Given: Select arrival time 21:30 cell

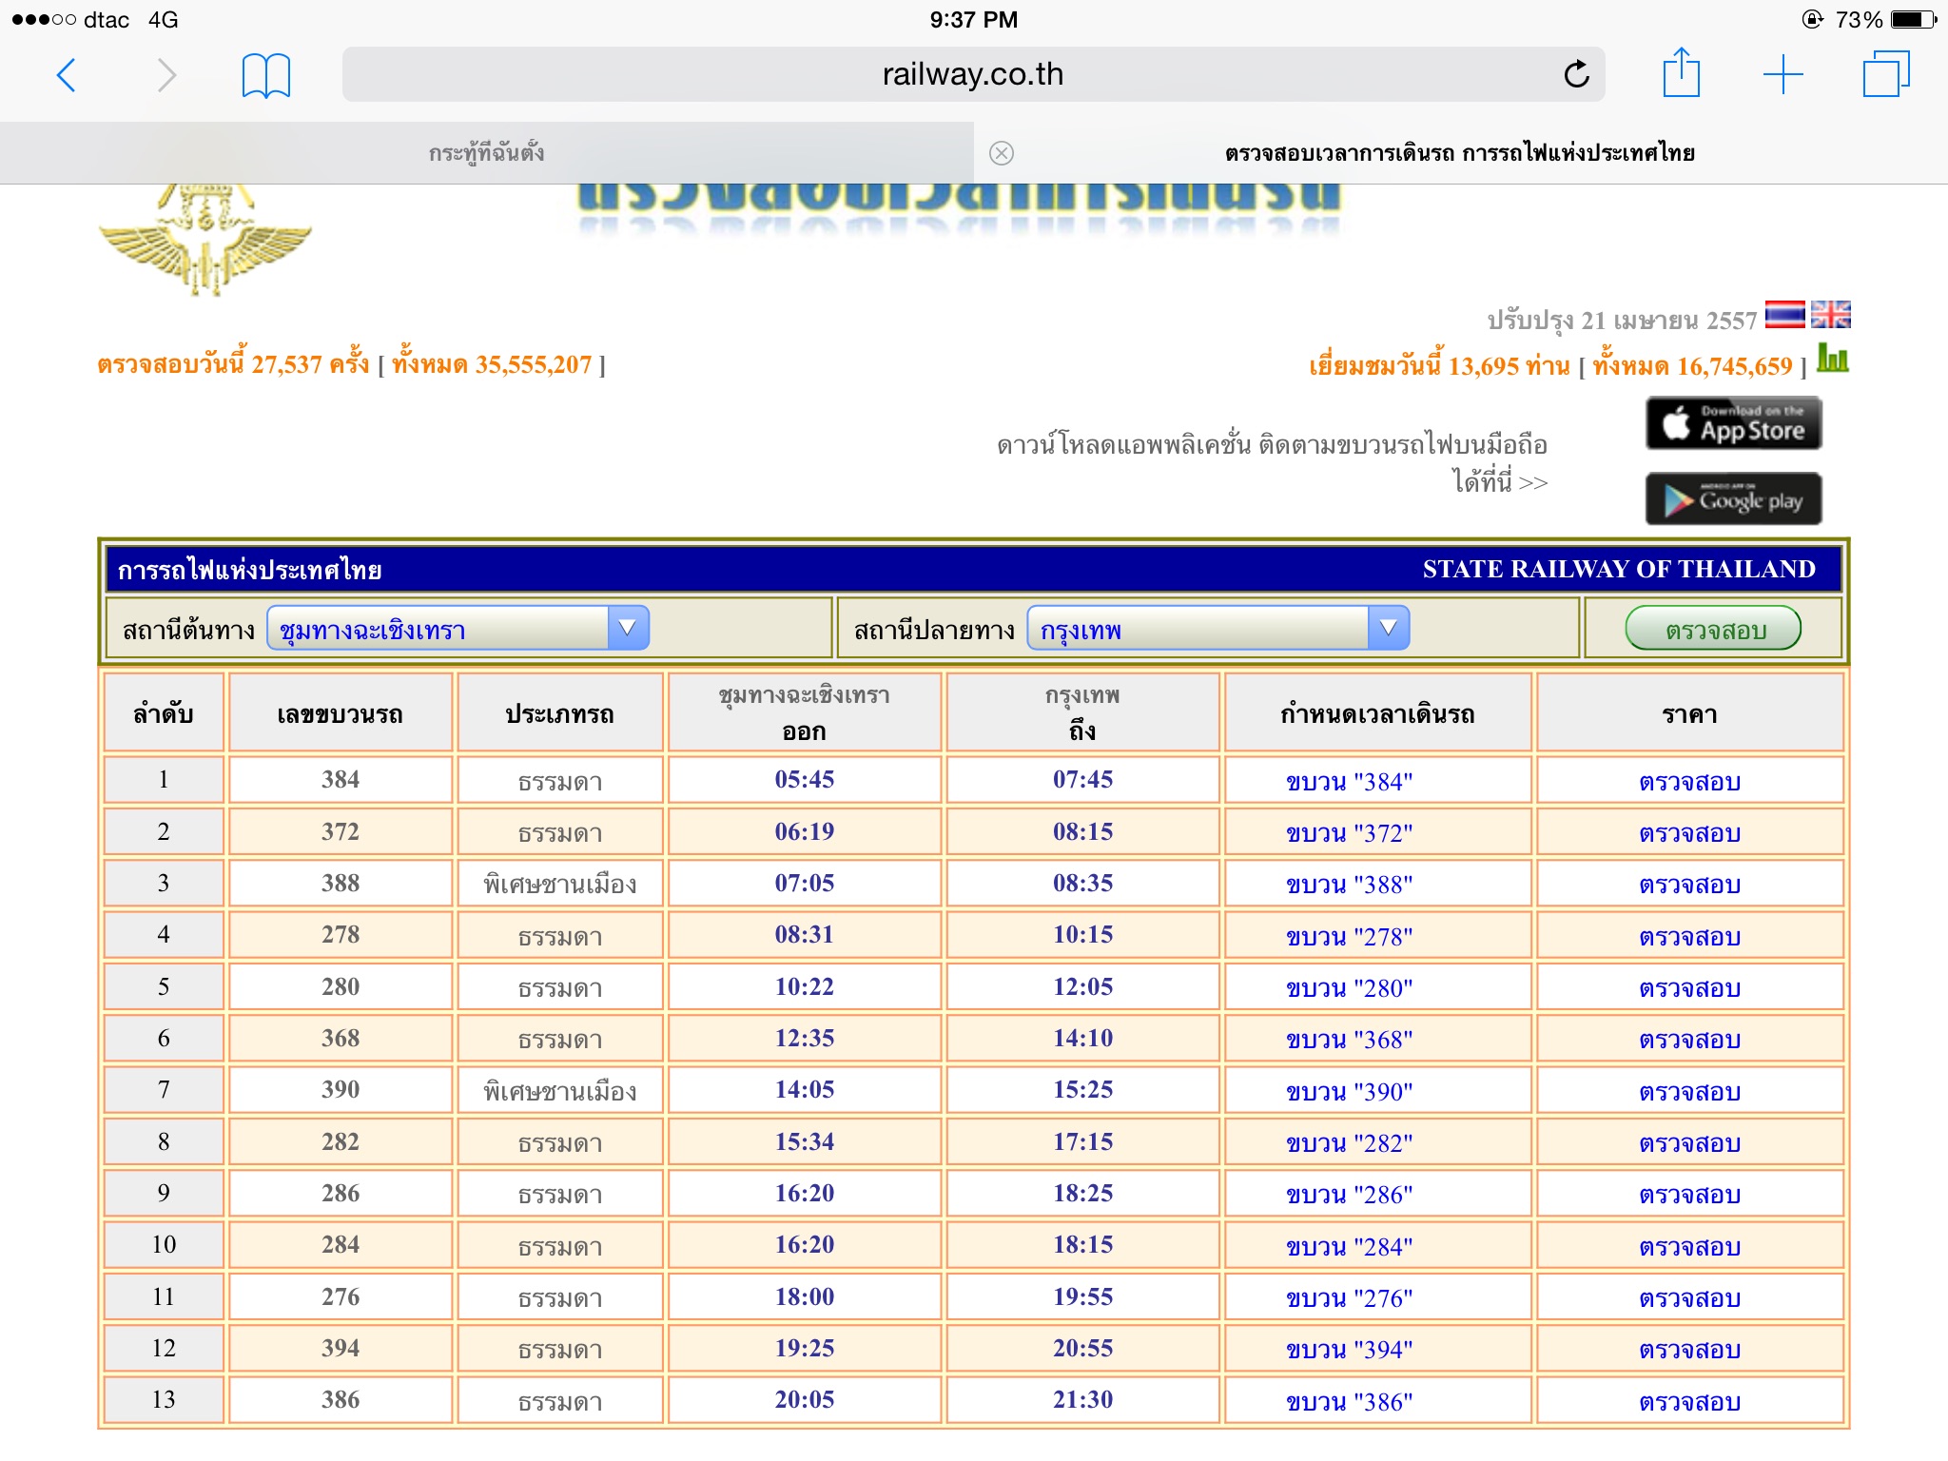Looking at the screenshot, I should coord(1082,1400).
